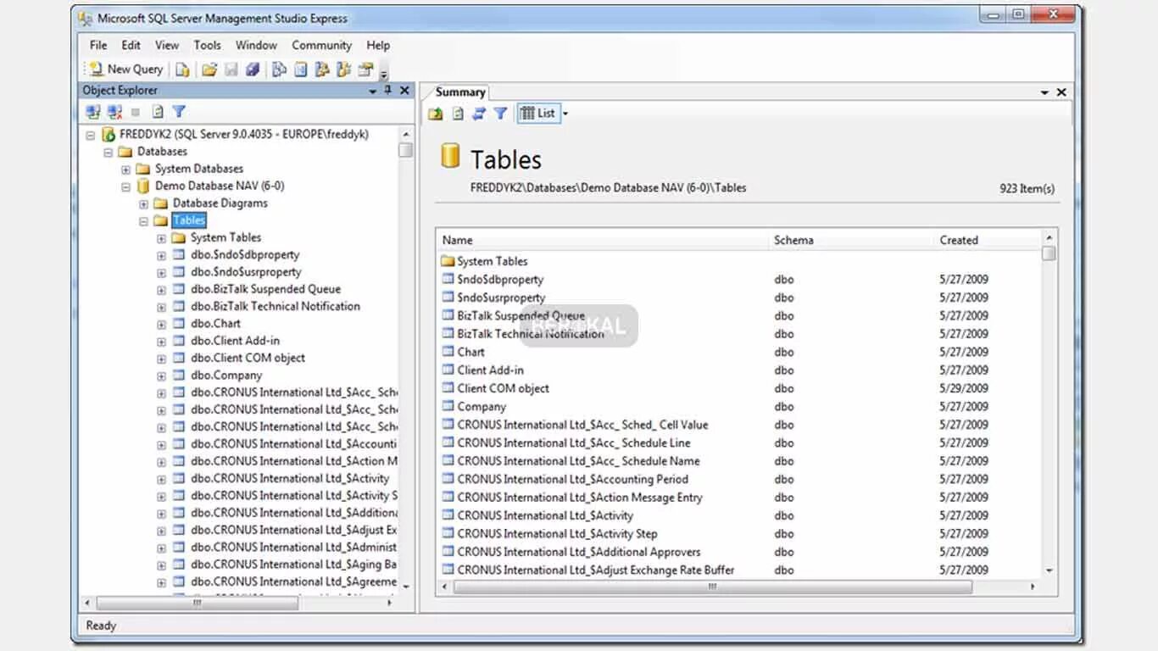The width and height of the screenshot is (1158, 651).
Task: Close the Object Explorer panel
Action: pos(404,90)
